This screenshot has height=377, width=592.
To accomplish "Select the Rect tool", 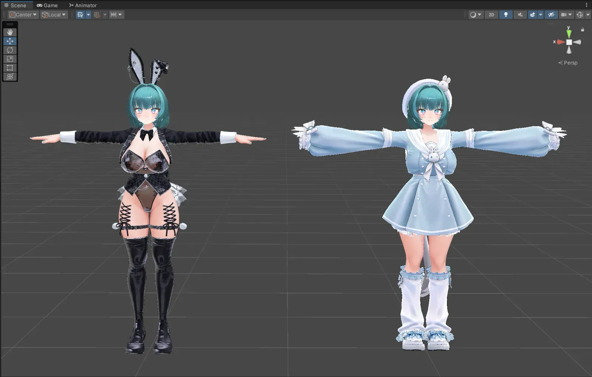I will click(x=10, y=68).
